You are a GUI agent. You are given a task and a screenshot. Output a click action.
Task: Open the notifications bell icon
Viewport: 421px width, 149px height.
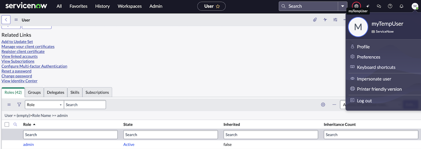pos(402,6)
